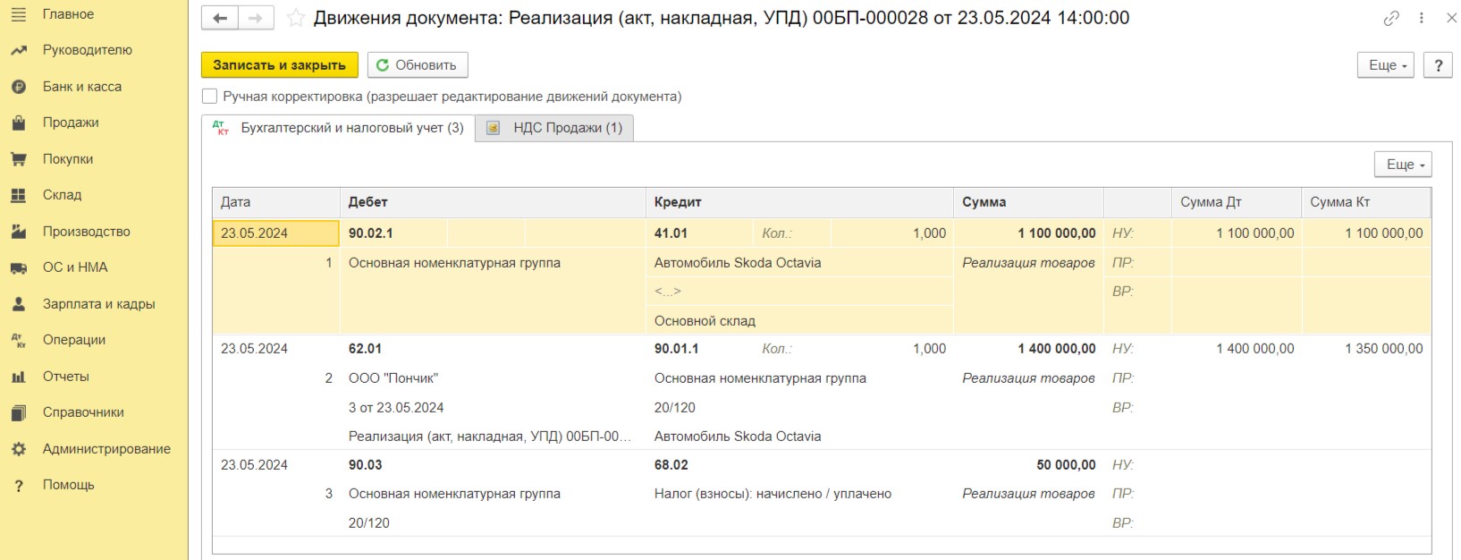Click the Отчеты bar chart icon
Image resolution: width=1461 pixels, height=560 pixels.
pos(18,377)
